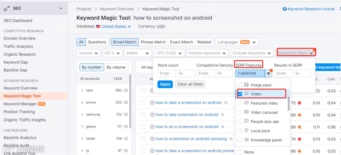341x155 pixels.
Task: Expand the 'take' keyword group
Action: click(82, 90)
